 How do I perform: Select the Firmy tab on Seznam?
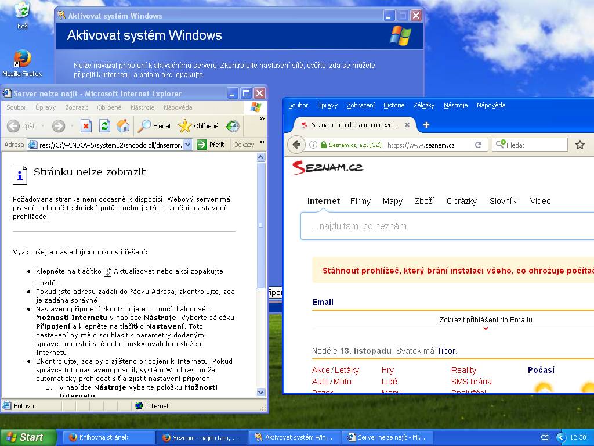pos(360,201)
